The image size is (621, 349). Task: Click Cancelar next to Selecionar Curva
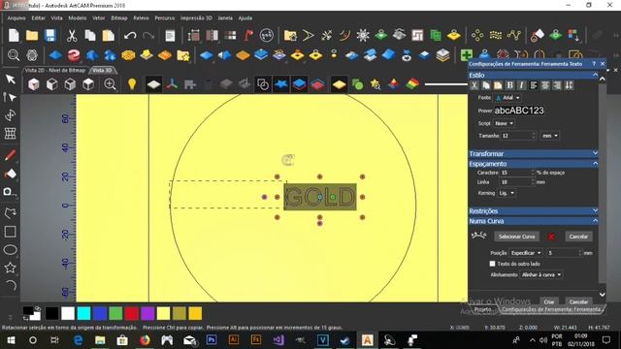(578, 237)
